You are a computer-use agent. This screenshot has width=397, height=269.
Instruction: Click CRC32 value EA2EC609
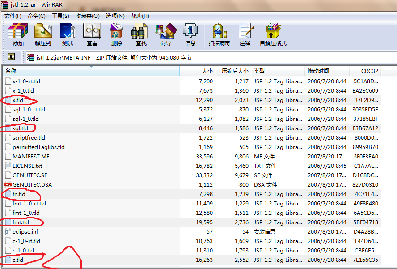click(365, 91)
